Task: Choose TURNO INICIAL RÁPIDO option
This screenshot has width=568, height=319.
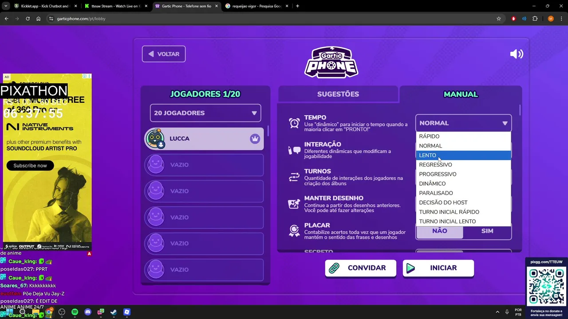Action: click(x=463, y=212)
